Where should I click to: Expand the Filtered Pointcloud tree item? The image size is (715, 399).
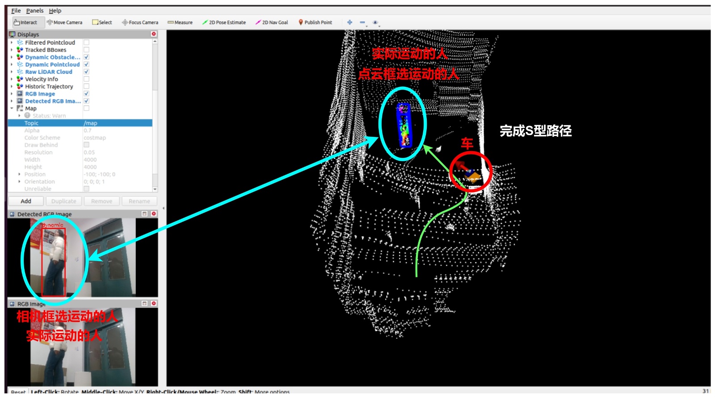12,42
